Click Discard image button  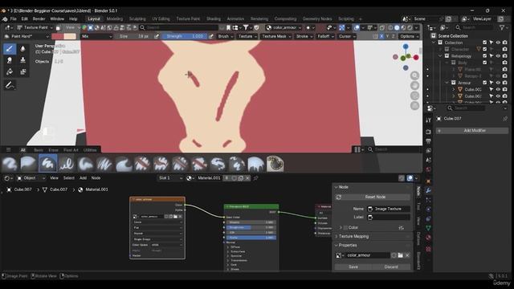(391, 267)
